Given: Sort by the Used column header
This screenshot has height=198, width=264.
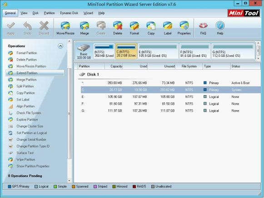Looking at the screenshot, I should [x=135, y=66].
